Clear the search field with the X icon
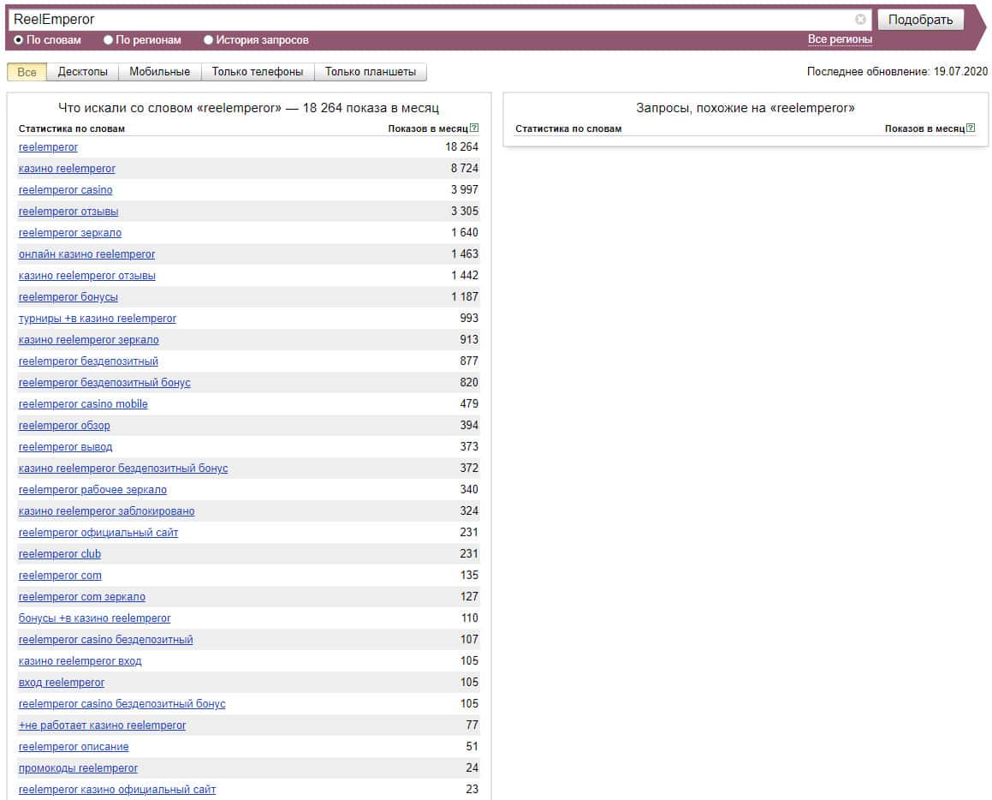This screenshot has height=800, width=992. (x=860, y=20)
